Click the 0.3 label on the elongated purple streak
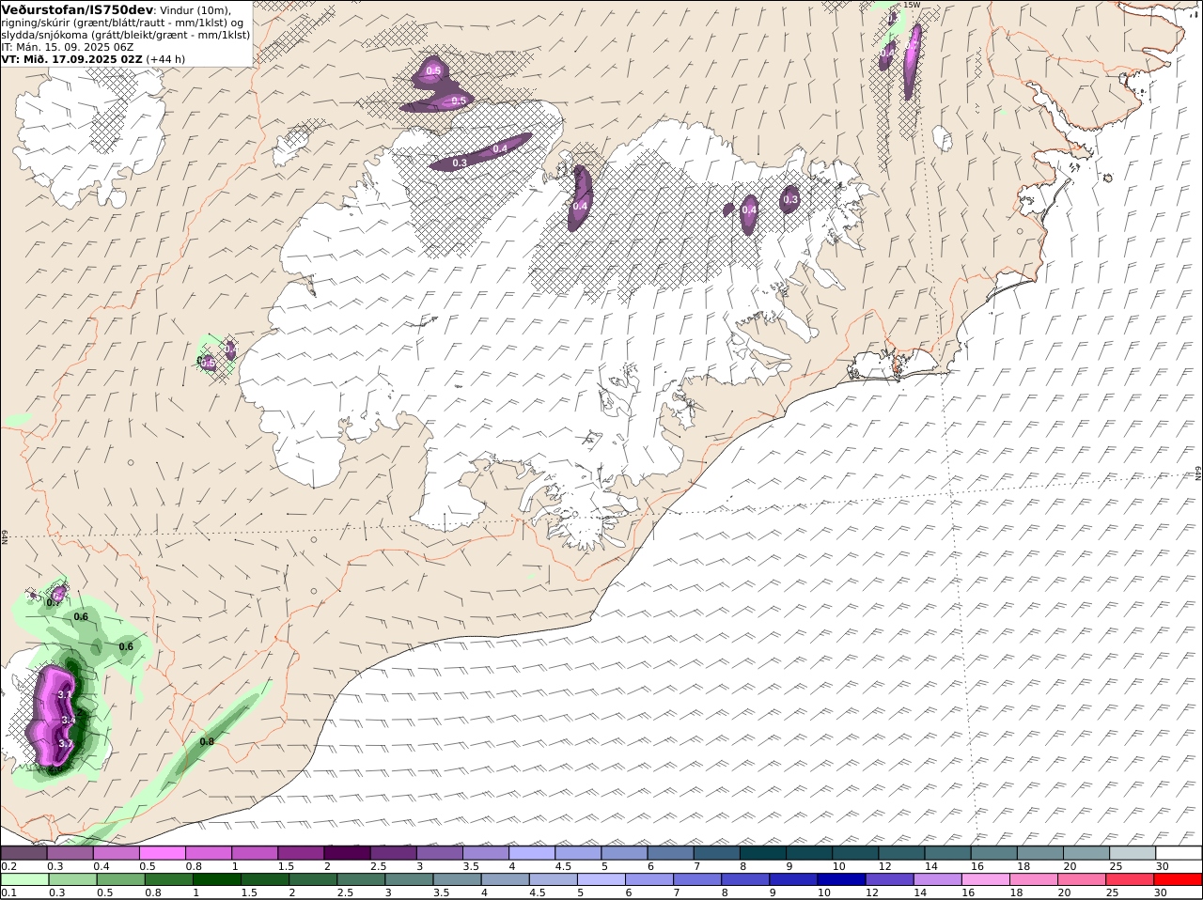This screenshot has width=1203, height=900. [x=460, y=163]
